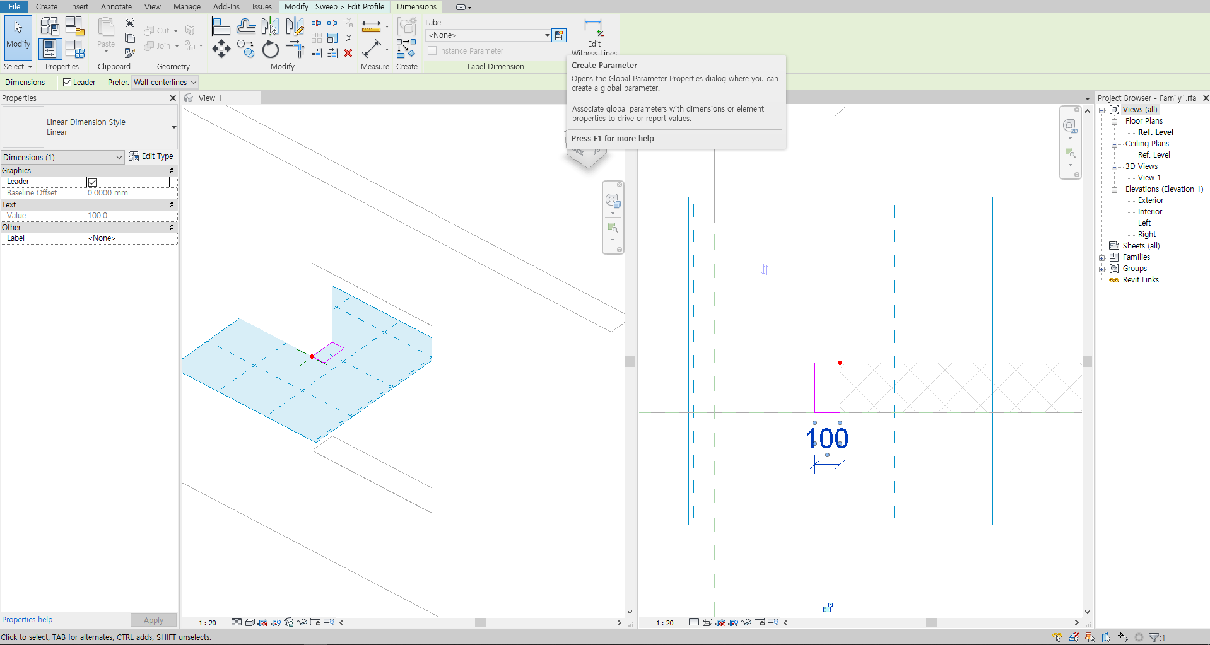Image resolution: width=1210 pixels, height=645 pixels.
Task: Click the Label property value field
Action: coord(129,238)
